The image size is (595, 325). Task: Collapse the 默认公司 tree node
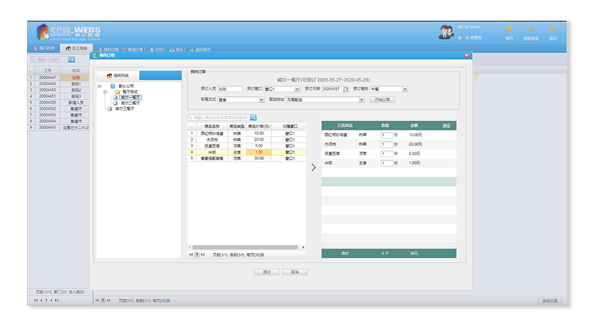[99, 86]
